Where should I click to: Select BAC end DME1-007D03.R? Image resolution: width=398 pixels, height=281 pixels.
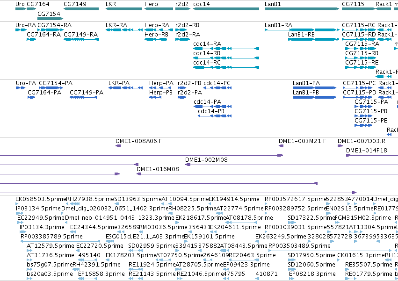[340, 146]
